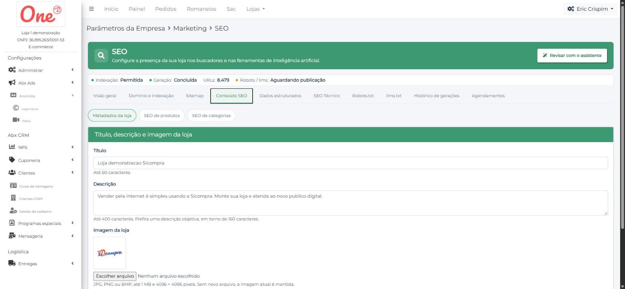Screen dimensions: 625x289
Task: Expand the Programas especiais chevron
Action: 73,223
